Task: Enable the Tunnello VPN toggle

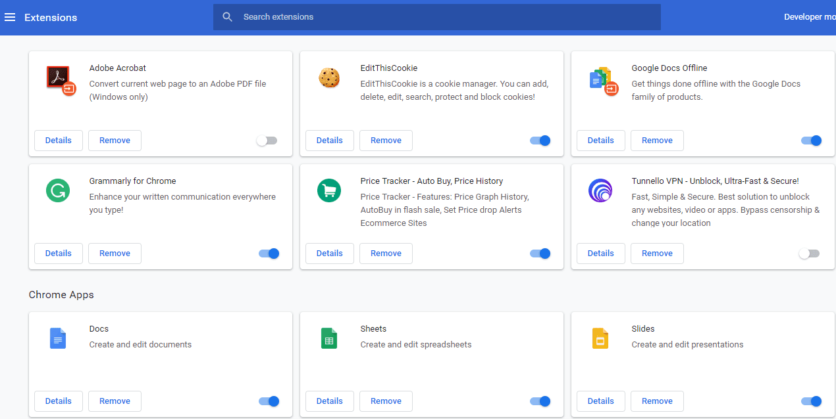Action: coord(809,253)
